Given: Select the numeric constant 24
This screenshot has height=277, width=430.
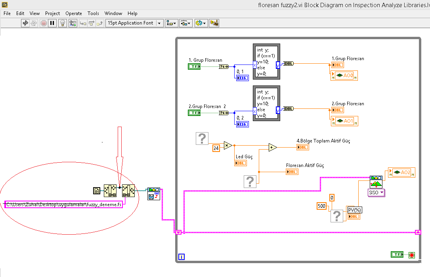Looking at the screenshot, I should click(x=216, y=148).
